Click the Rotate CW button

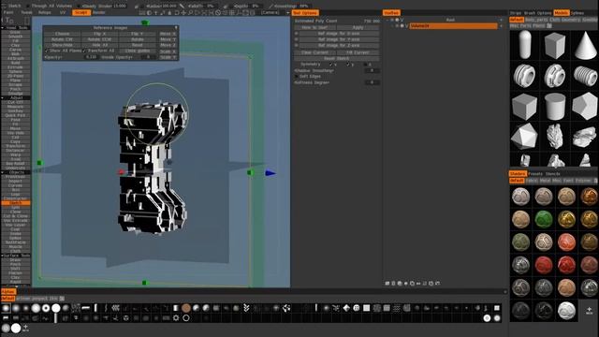[x=62, y=39]
